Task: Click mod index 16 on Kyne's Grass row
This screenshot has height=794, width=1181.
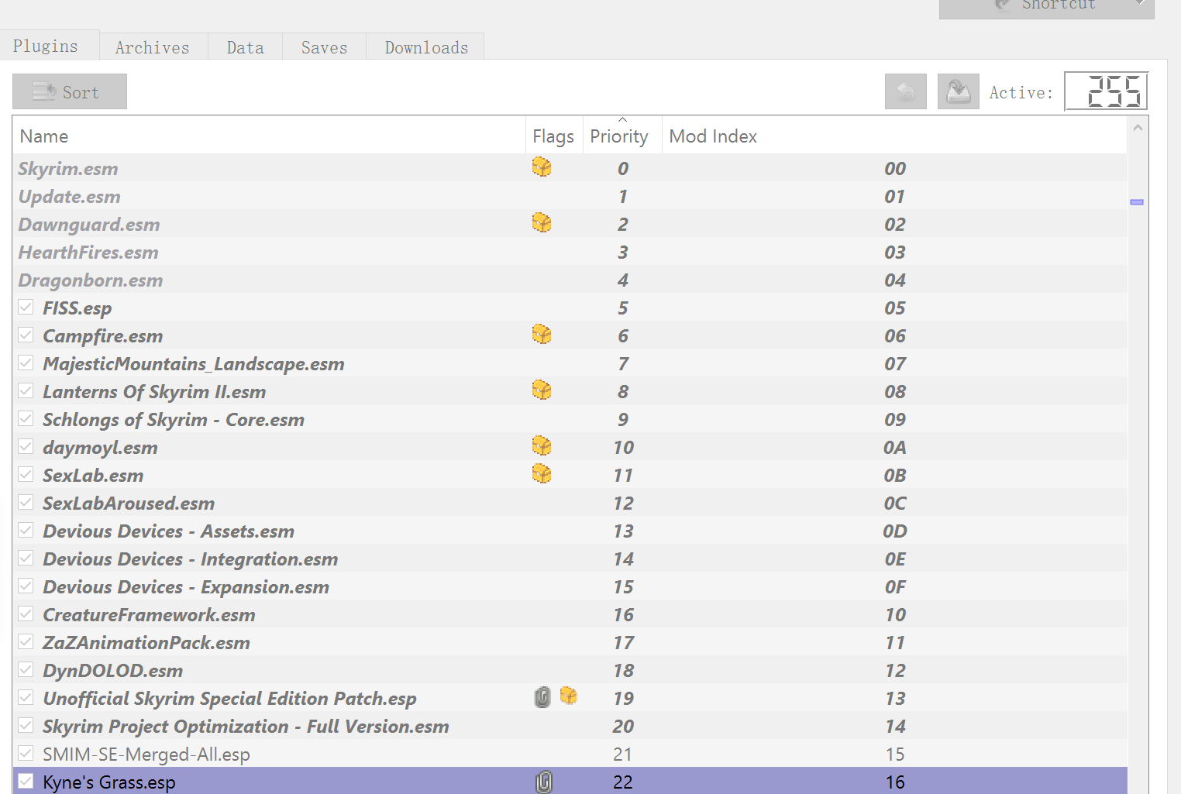Action: coord(895,782)
